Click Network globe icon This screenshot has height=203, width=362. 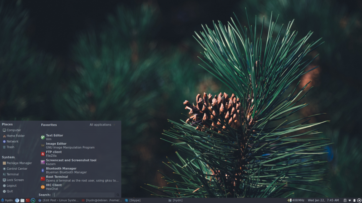(x=4, y=141)
